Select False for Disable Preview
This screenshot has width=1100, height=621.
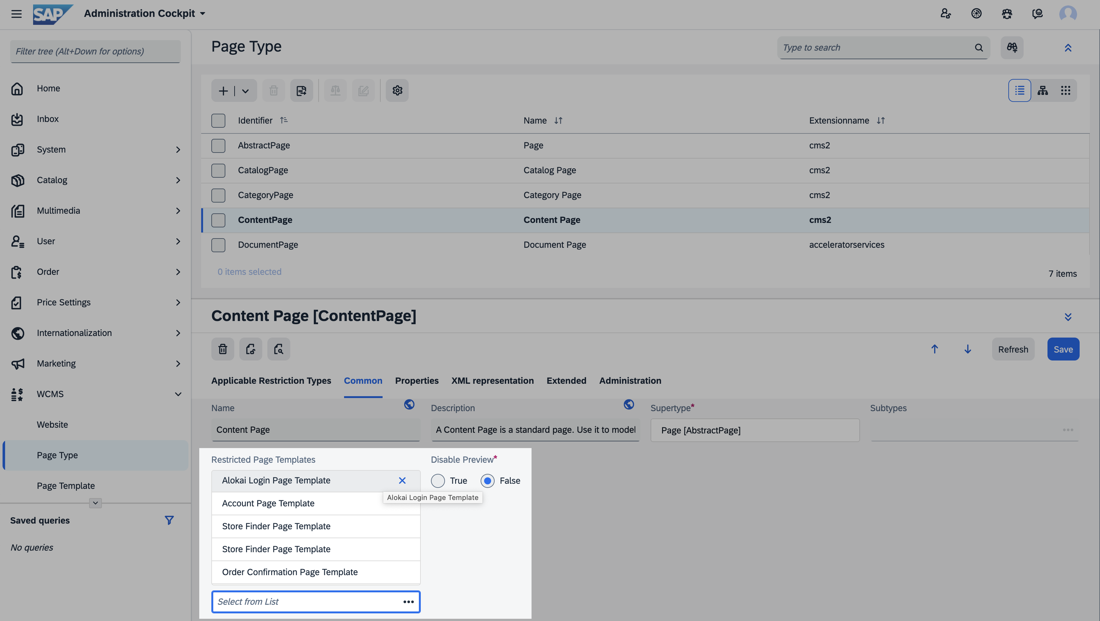coord(487,481)
